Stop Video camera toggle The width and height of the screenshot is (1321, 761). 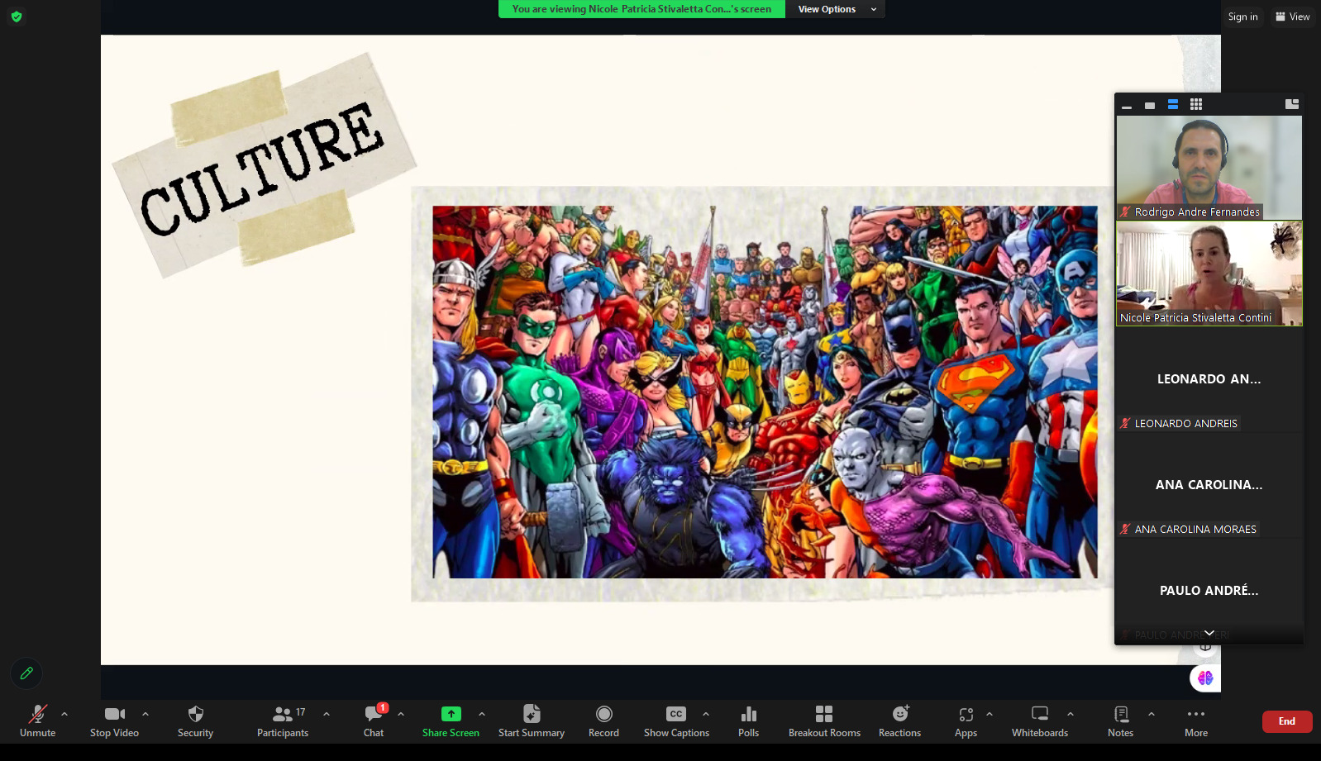pyautogui.click(x=114, y=721)
